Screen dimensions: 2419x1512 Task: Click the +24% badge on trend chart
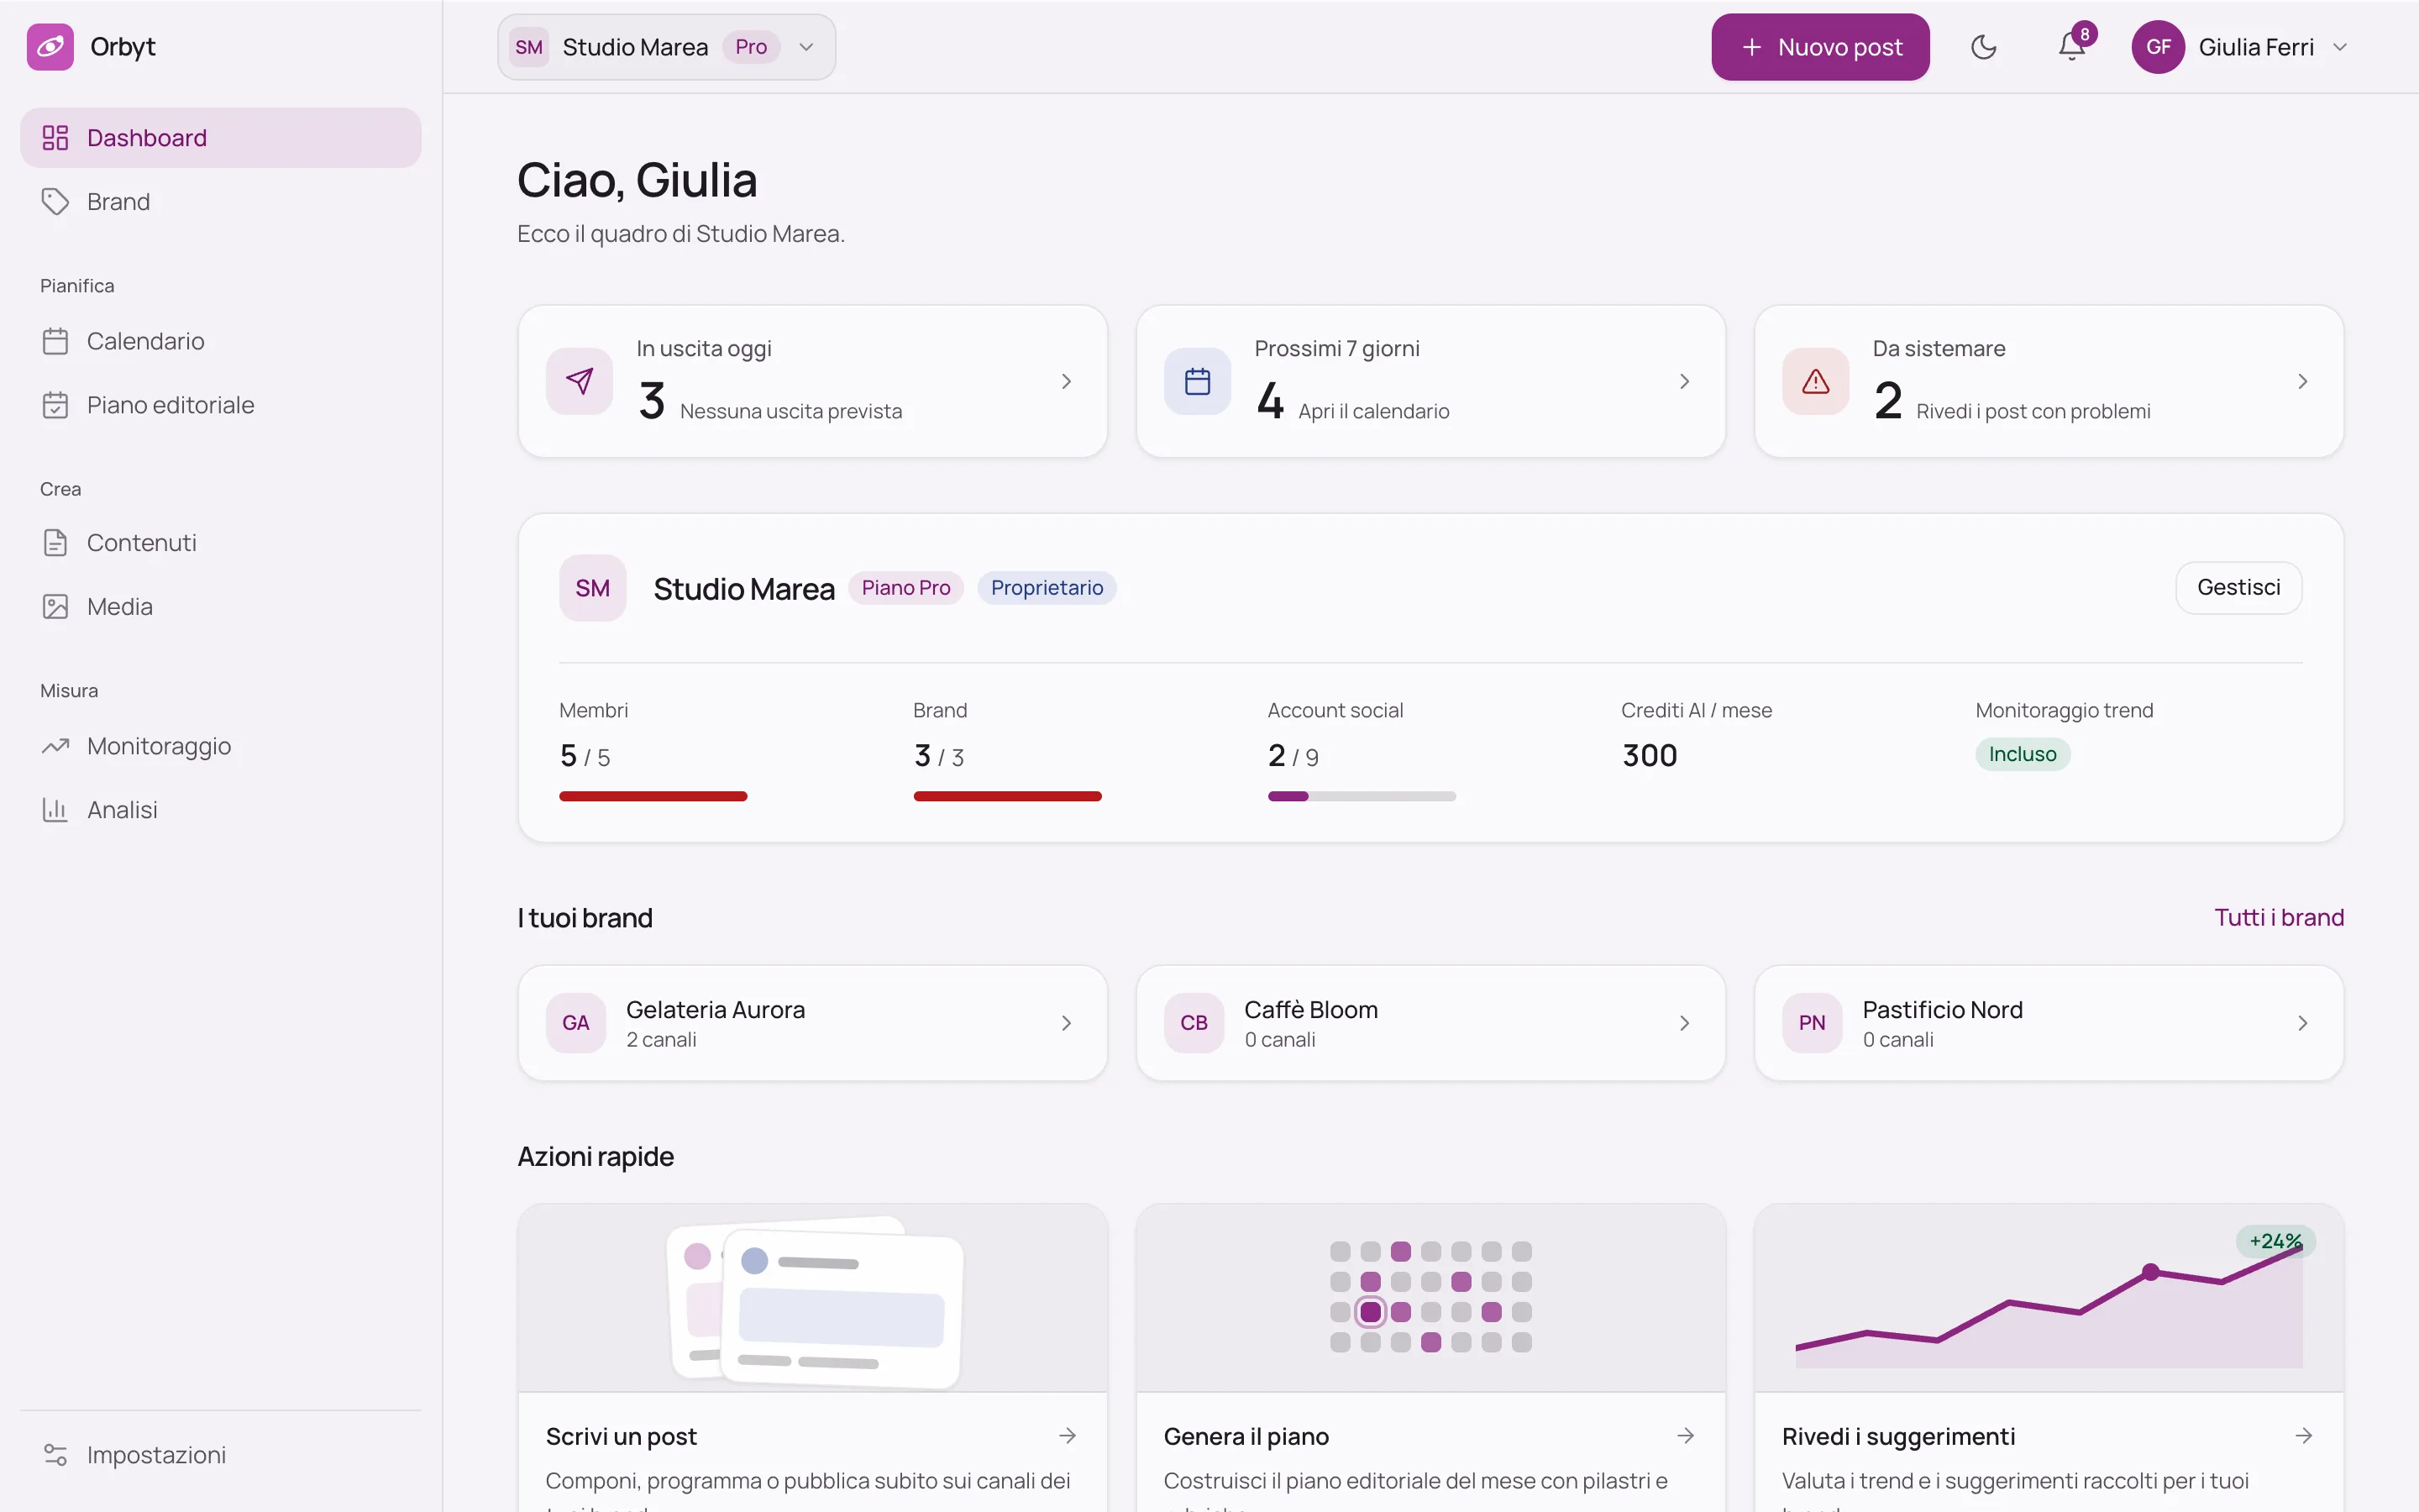click(2275, 1241)
